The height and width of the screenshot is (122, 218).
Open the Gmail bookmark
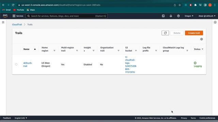coord(6,10)
